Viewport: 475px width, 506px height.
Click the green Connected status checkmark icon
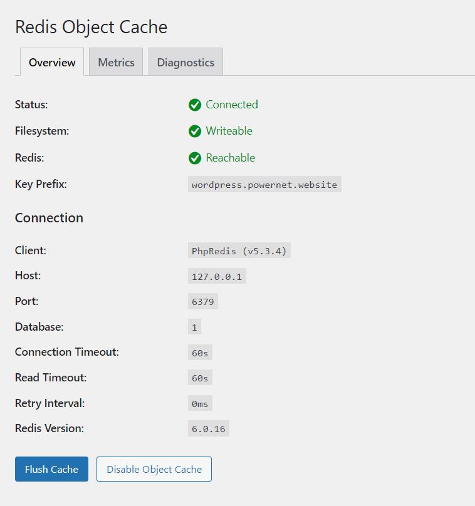(195, 105)
